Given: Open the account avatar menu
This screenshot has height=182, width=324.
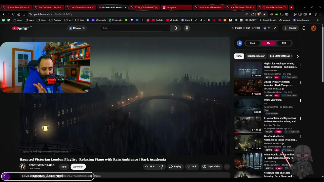Looking at the screenshot, I should [x=314, y=28].
